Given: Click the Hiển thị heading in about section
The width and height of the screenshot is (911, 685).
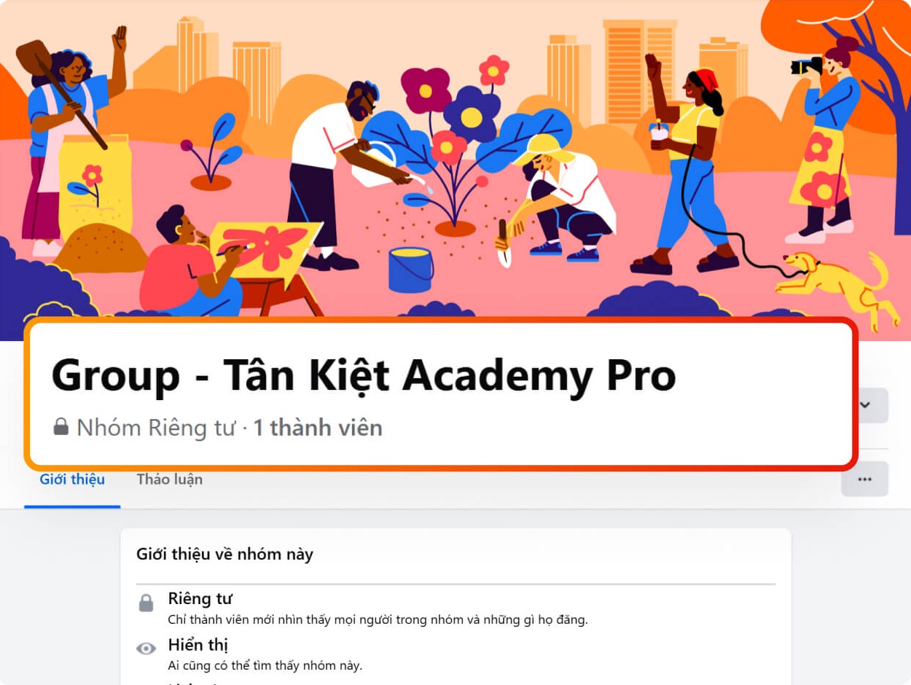Looking at the screenshot, I should pos(198,645).
